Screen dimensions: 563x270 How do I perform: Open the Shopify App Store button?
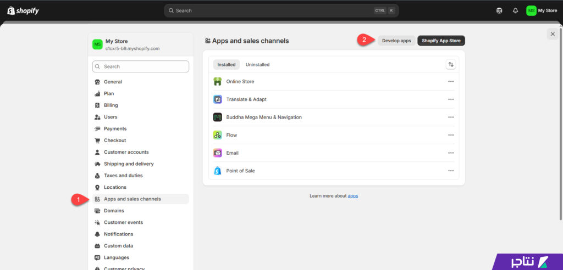(x=441, y=41)
